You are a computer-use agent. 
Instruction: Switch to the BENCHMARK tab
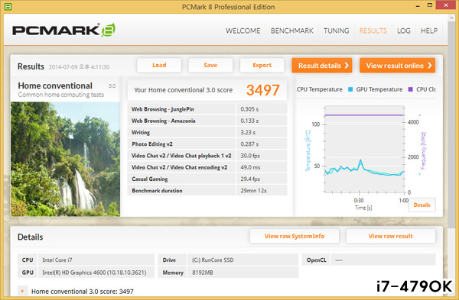click(x=292, y=31)
